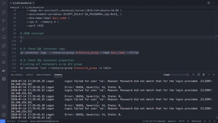
Task: Click the 'az container logs' command line
Action: (x=79, y=53)
